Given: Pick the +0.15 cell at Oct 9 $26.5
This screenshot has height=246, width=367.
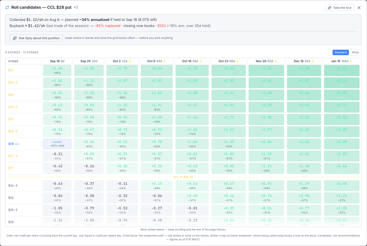Looking at the screenshot, I should (157, 186).
